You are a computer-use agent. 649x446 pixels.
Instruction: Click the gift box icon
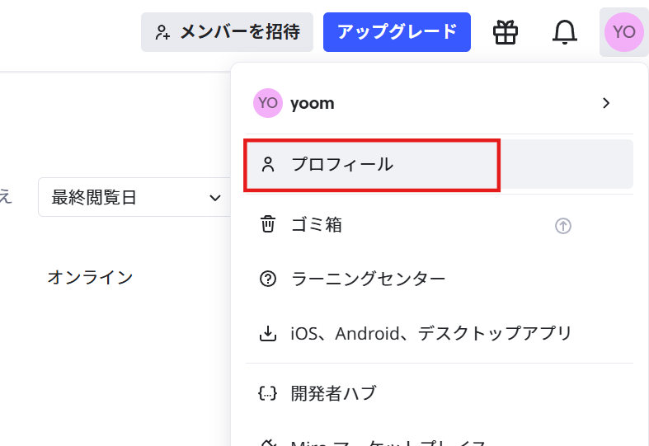tap(506, 32)
